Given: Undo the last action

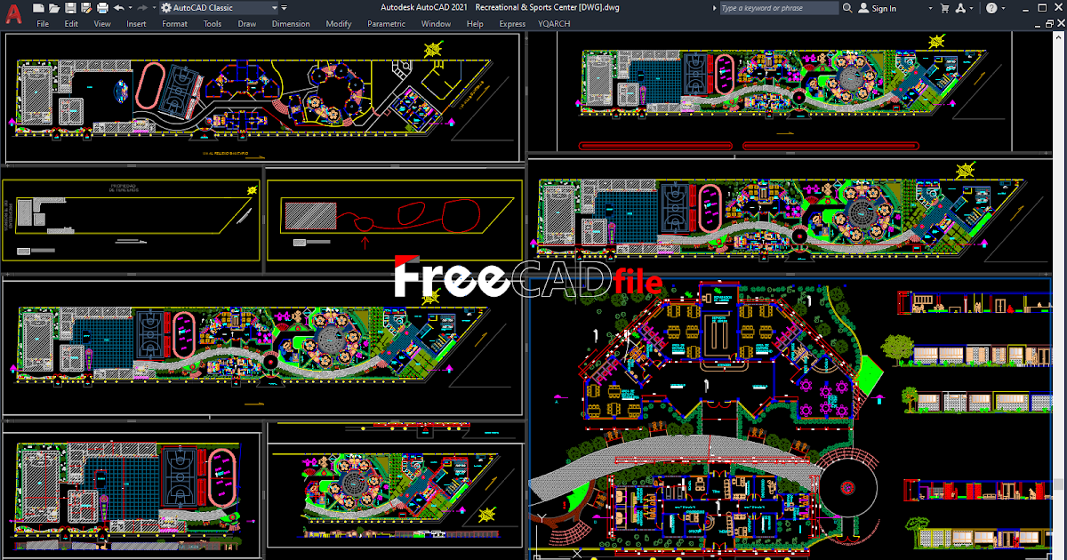Looking at the screenshot, I should tap(118, 7).
